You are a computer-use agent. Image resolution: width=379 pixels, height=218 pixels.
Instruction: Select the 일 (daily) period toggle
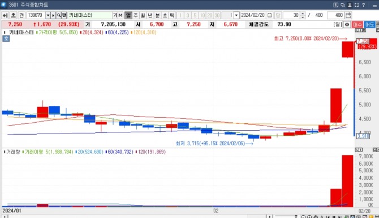[128, 15]
